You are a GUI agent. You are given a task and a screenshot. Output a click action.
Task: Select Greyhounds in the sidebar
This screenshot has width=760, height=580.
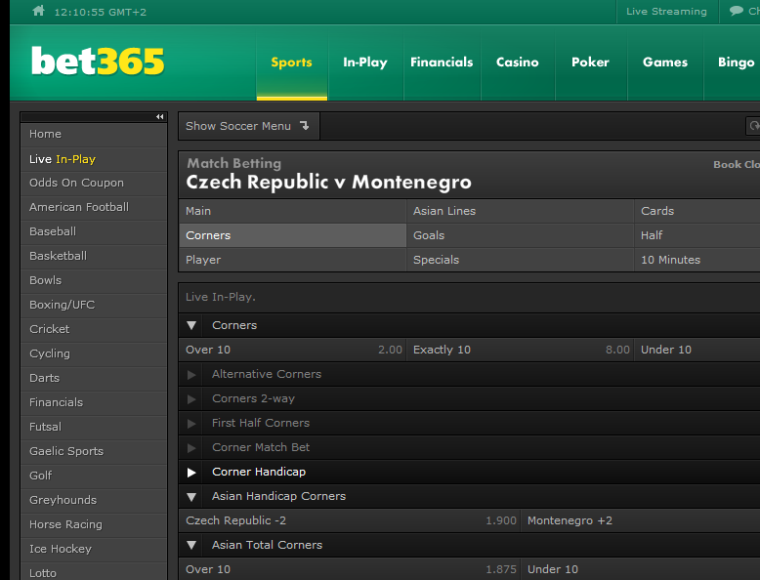tap(94, 500)
